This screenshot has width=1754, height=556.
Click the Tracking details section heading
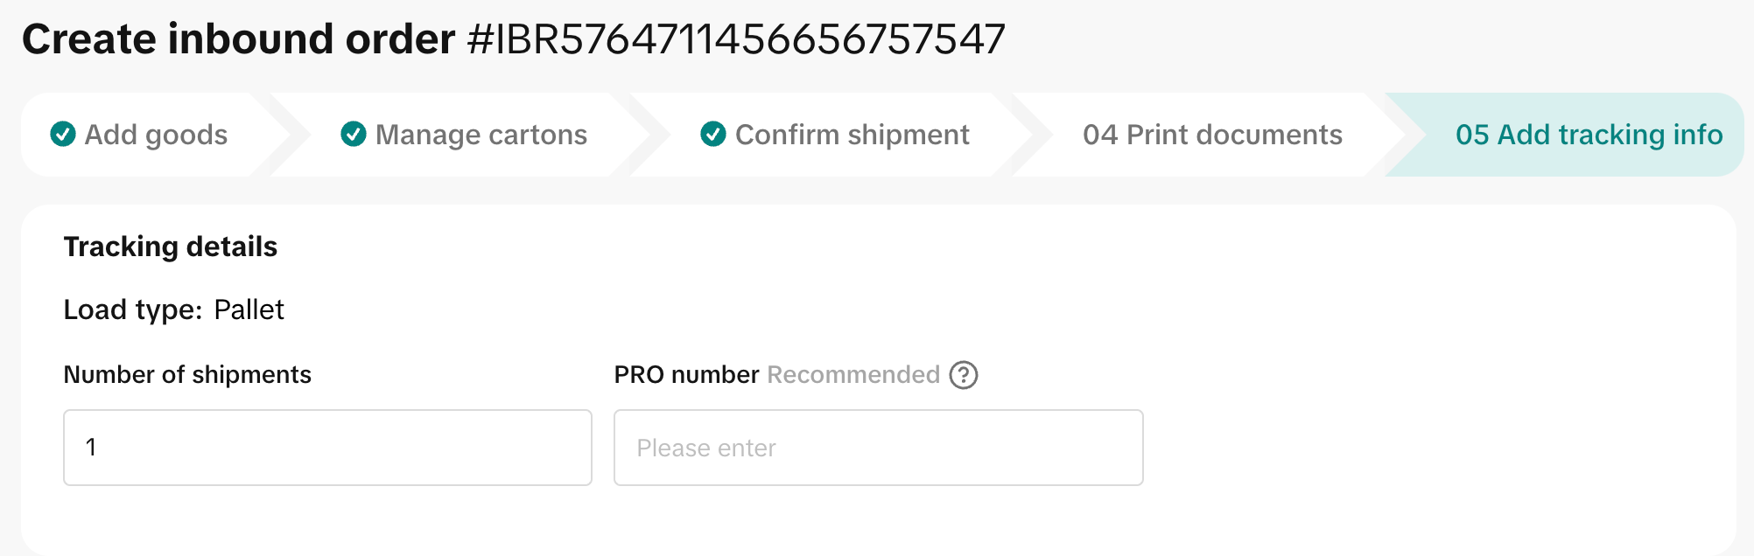171,247
